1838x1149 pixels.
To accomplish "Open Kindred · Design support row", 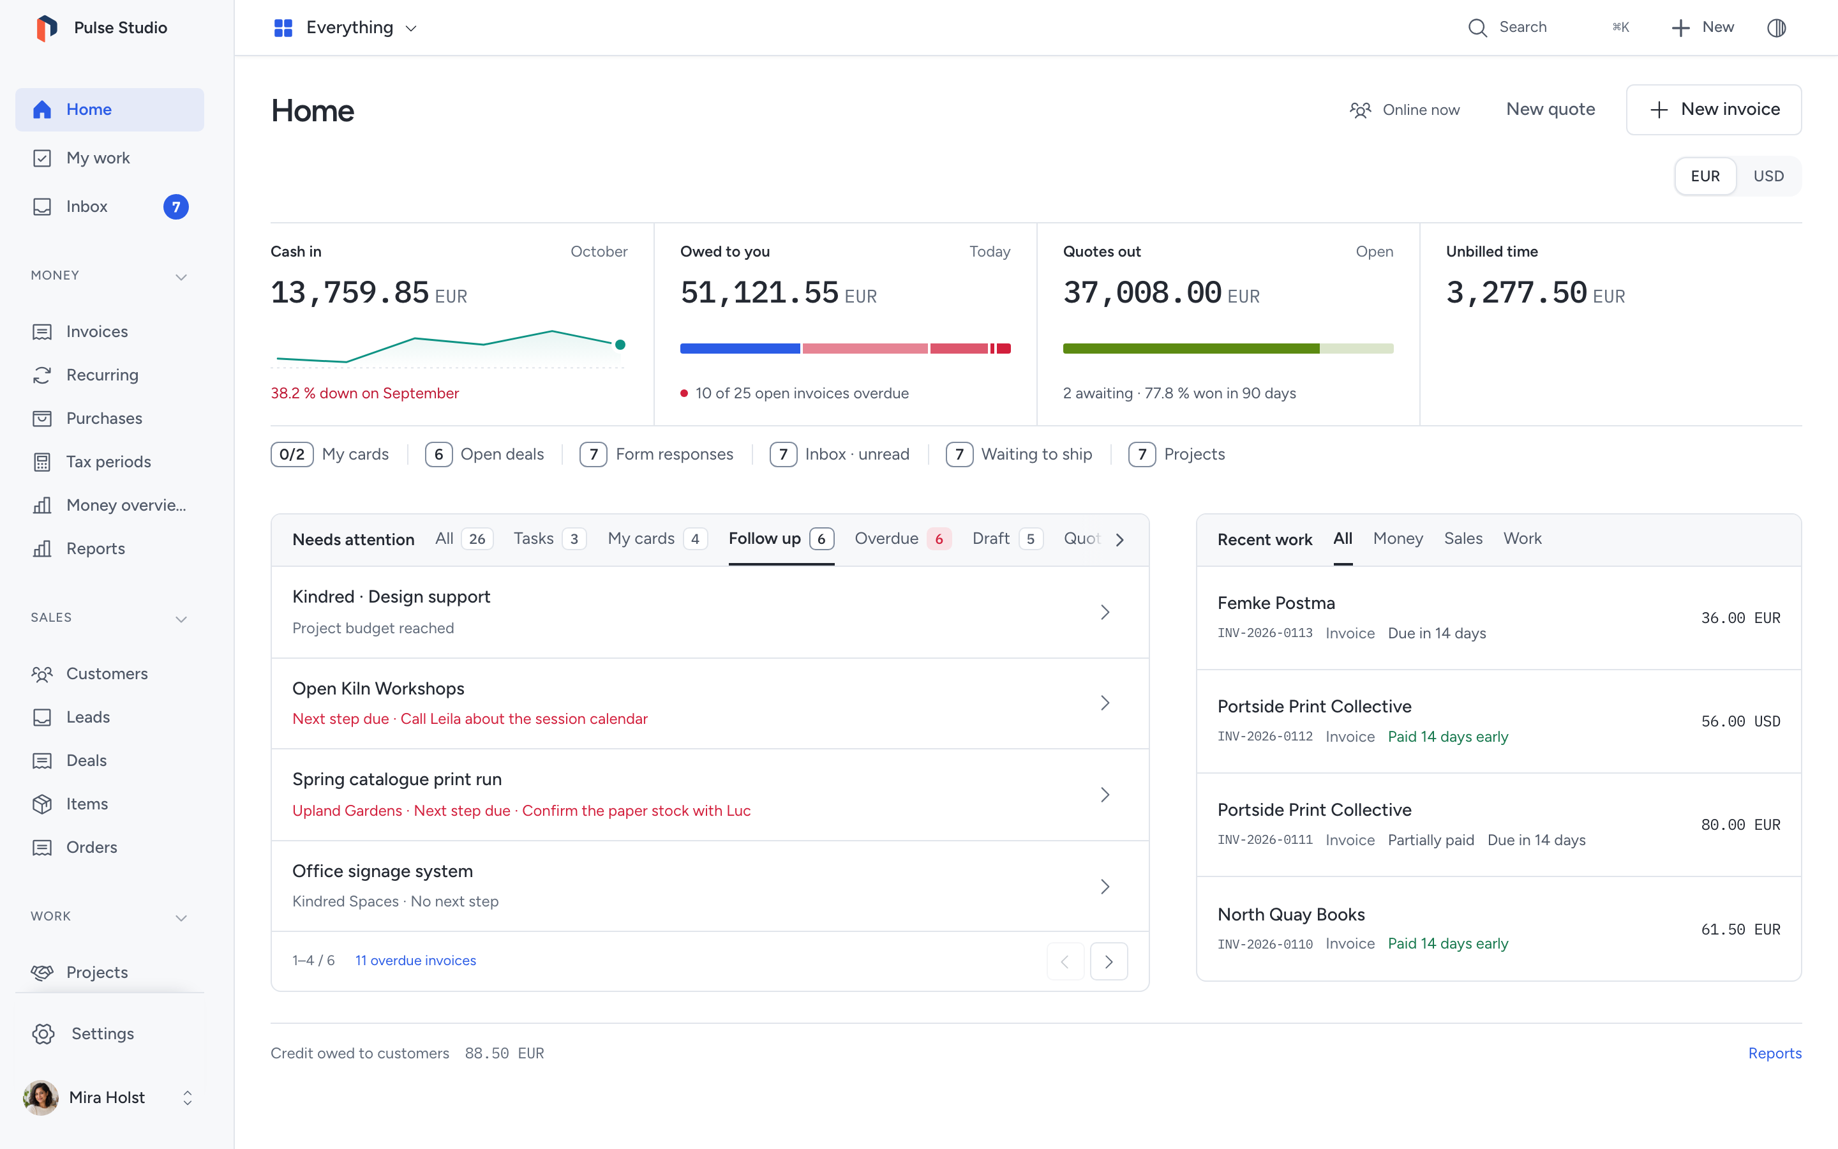I will (x=710, y=613).
